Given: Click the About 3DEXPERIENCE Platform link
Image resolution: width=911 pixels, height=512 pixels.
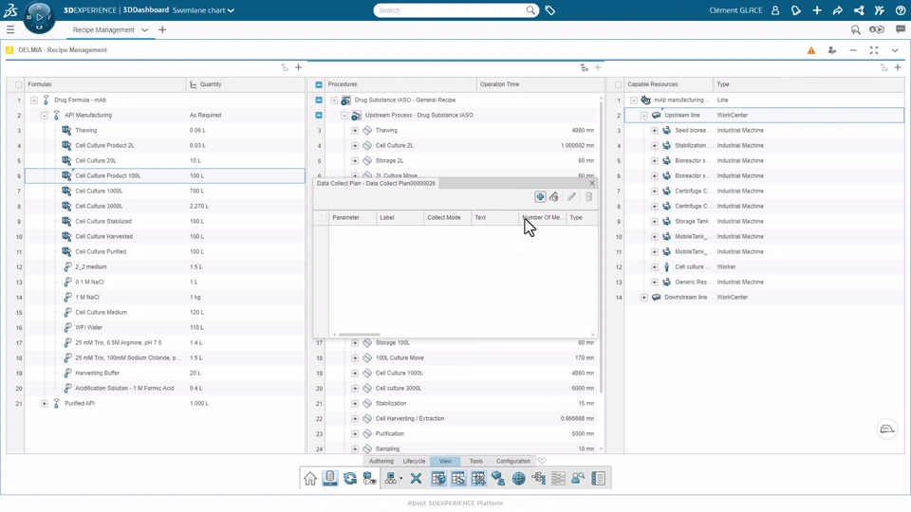Looking at the screenshot, I should tap(455, 503).
